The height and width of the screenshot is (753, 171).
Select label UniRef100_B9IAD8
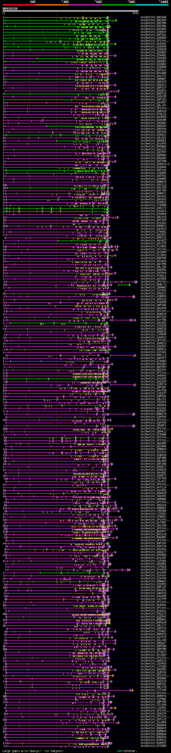(x=153, y=73)
